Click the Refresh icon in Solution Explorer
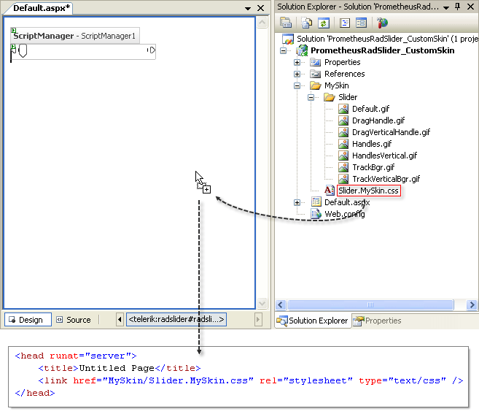The image size is (479, 414). click(323, 23)
